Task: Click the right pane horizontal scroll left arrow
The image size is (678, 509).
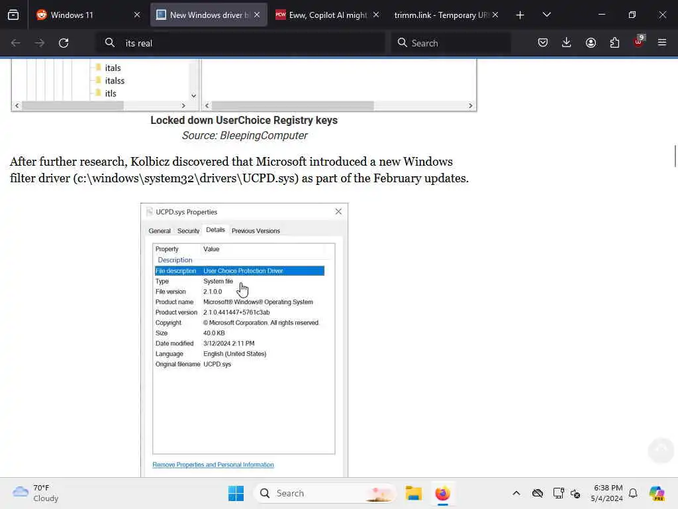Action: tap(207, 105)
